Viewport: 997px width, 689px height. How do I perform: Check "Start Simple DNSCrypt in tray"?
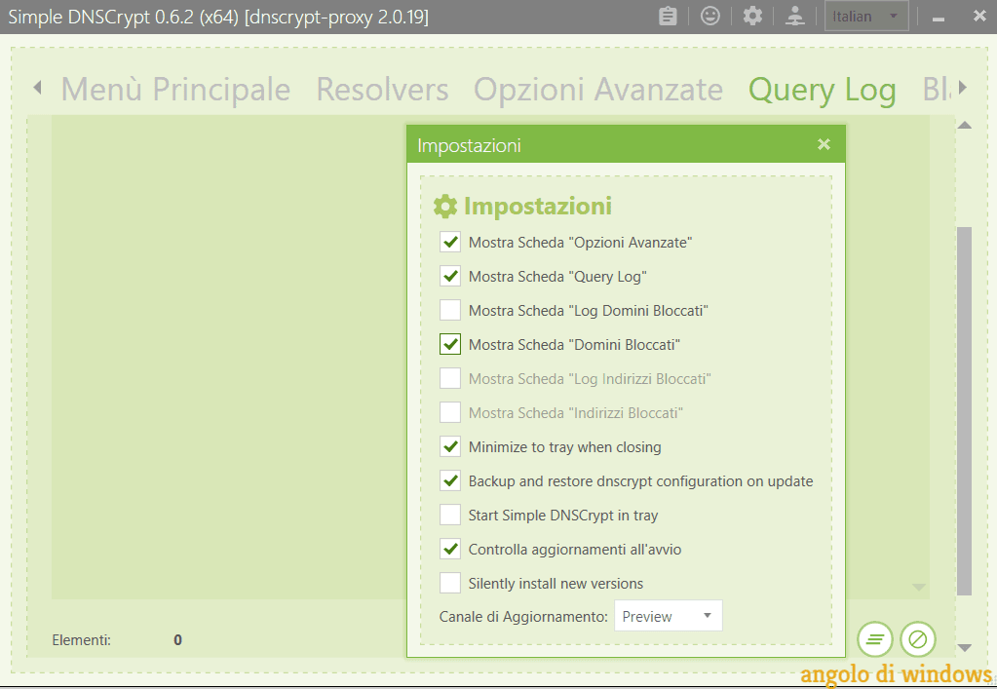pyautogui.click(x=450, y=516)
